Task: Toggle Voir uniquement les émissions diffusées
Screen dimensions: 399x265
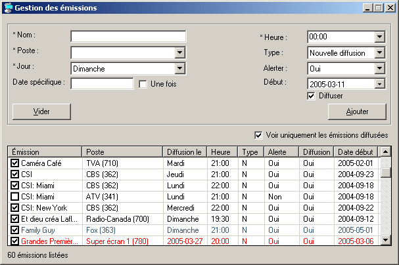Action: click(x=258, y=135)
